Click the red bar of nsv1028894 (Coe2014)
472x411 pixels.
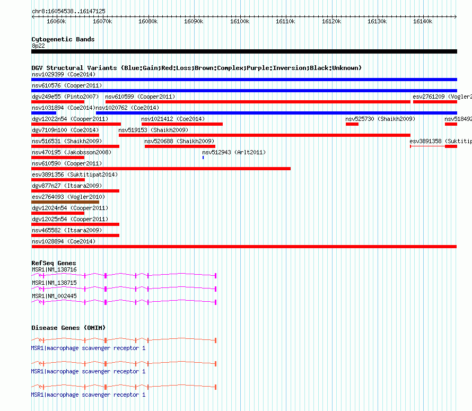tap(244, 247)
